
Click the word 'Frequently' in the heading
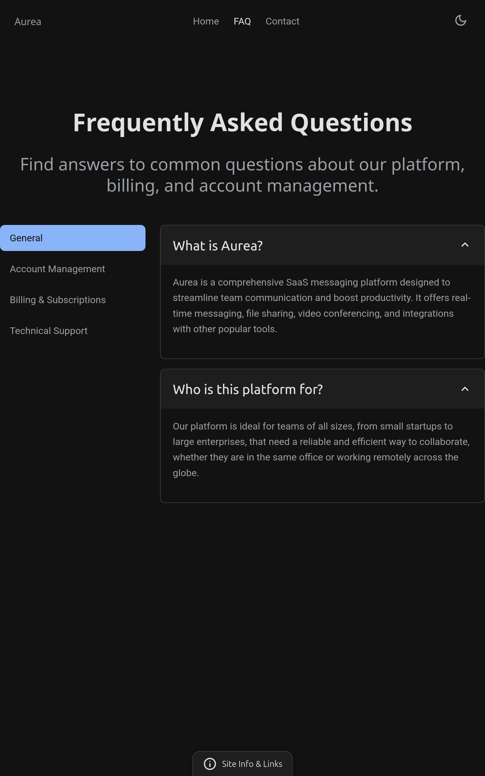tap(138, 123)
